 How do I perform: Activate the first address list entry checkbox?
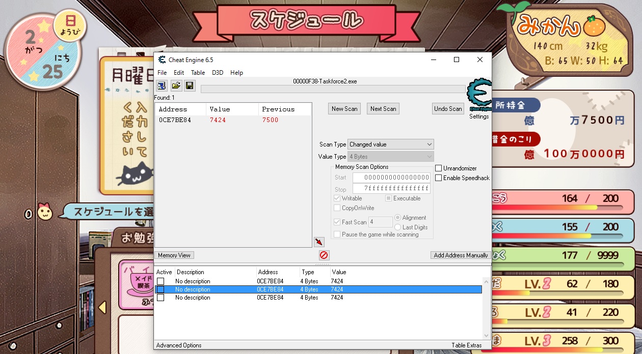click(160, 281)
